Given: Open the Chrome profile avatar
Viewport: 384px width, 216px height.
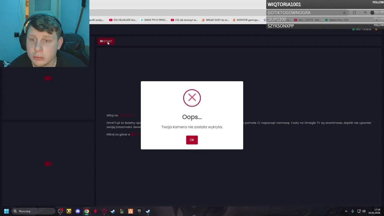Looking at the screenshot, I should coord(372,13).
